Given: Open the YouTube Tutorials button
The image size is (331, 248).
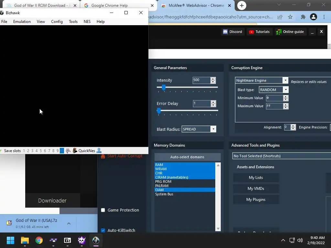Looking at the screenshot, I should pos(259,32).
